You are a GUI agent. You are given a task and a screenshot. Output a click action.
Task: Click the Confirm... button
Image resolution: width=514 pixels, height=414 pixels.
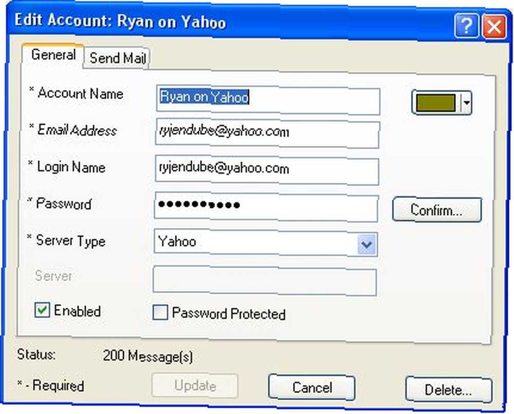437,210
